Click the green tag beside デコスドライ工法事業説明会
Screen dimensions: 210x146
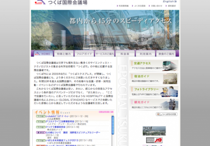click(x=40, y=122)
